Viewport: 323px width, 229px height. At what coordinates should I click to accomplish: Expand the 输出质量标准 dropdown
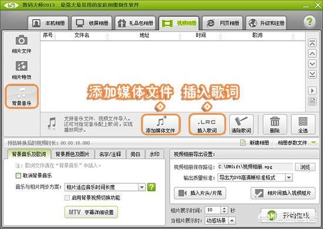289,177
